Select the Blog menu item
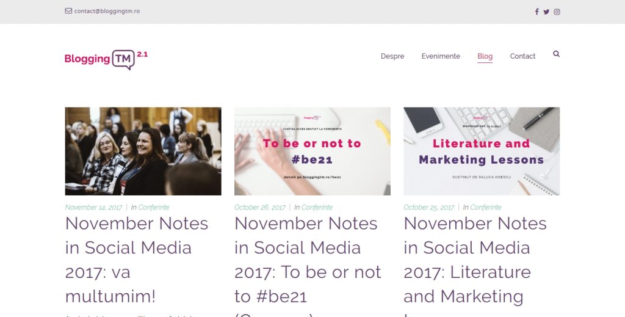 tap(485, 56)
